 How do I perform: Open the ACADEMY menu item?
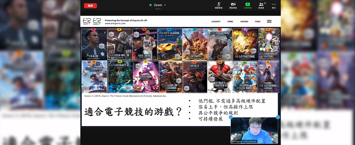(x=216, y=22)
